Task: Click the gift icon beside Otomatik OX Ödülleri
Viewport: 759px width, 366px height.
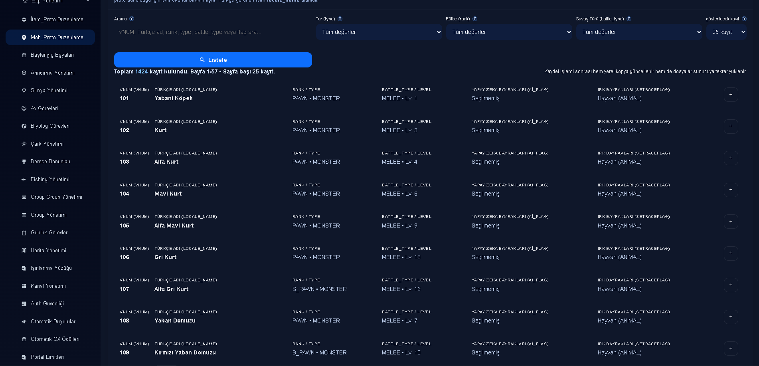Action: click(24, 339)
